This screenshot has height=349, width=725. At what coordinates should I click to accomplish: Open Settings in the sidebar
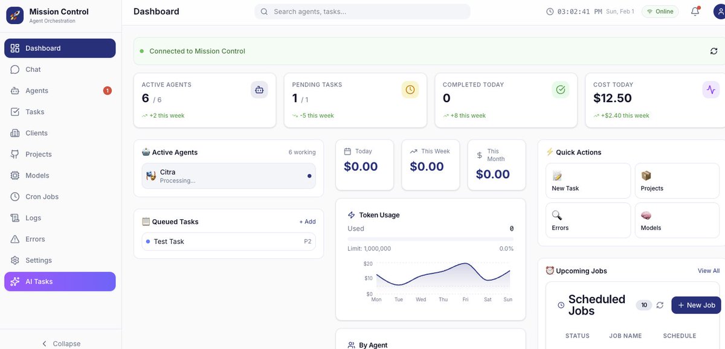(60, 260)
